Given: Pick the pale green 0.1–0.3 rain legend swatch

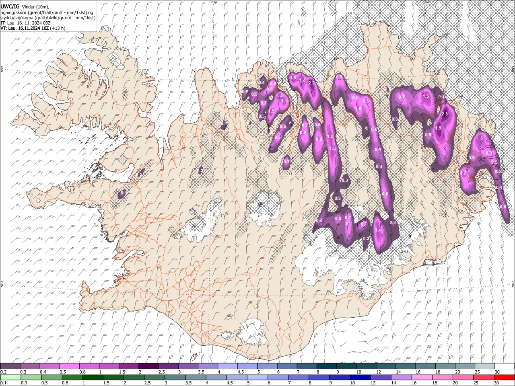Looking at the screenshot, I should coord(10,377).
